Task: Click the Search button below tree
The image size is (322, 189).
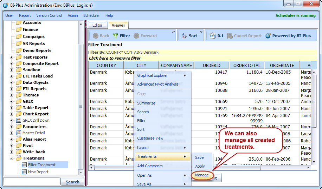Action: point(72,182)
